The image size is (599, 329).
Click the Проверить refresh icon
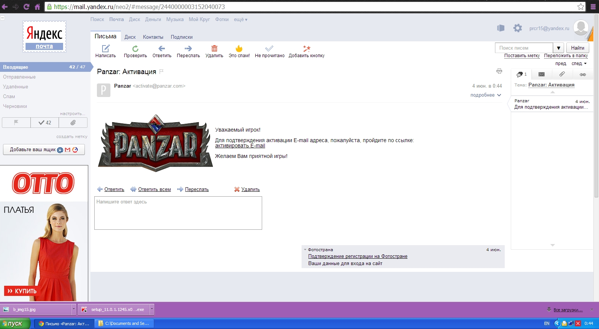tap(135, 49)
